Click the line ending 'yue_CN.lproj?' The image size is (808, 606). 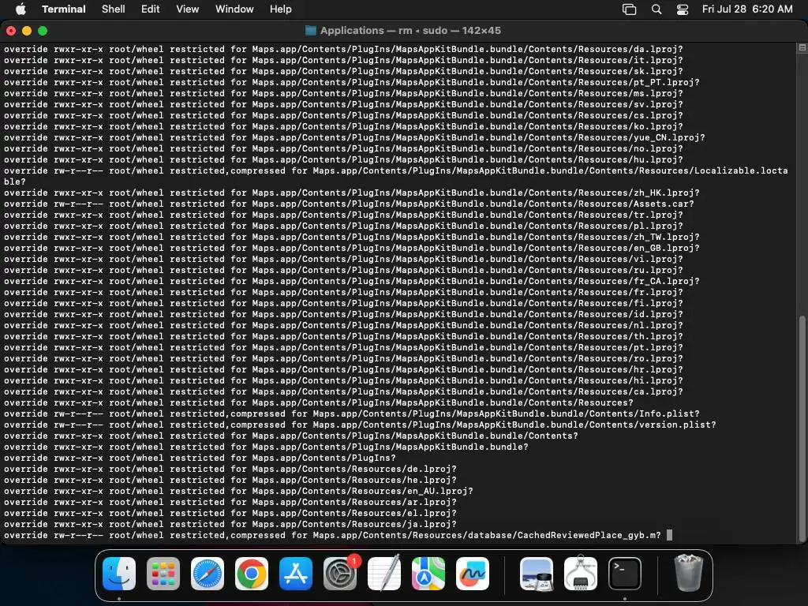354,137
